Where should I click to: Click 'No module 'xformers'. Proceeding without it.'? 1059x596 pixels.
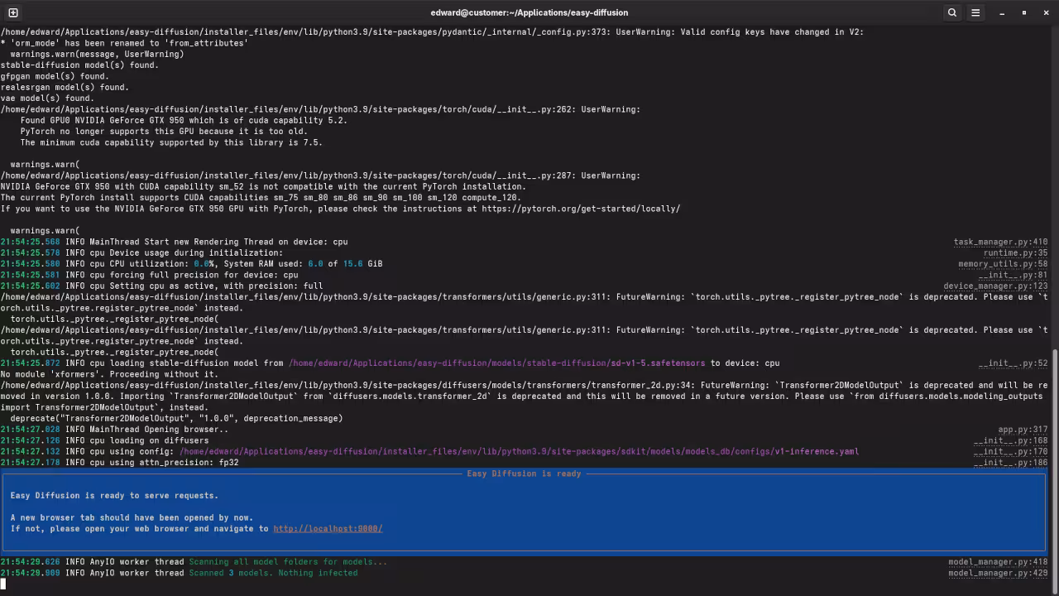click(109, 374)
